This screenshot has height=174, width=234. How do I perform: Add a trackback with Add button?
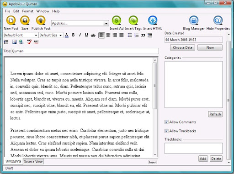pos(203,159)
